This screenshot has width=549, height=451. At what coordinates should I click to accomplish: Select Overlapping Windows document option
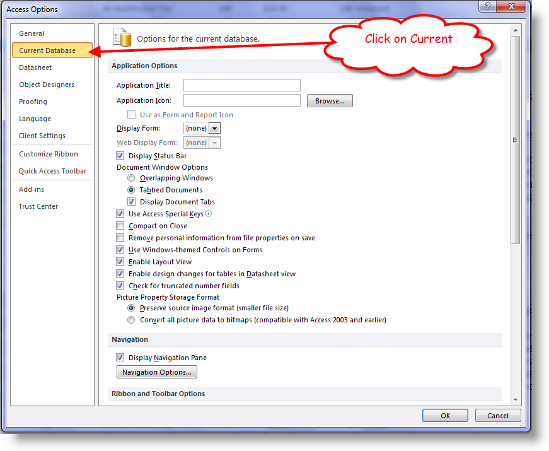click(x=131, y=178)
